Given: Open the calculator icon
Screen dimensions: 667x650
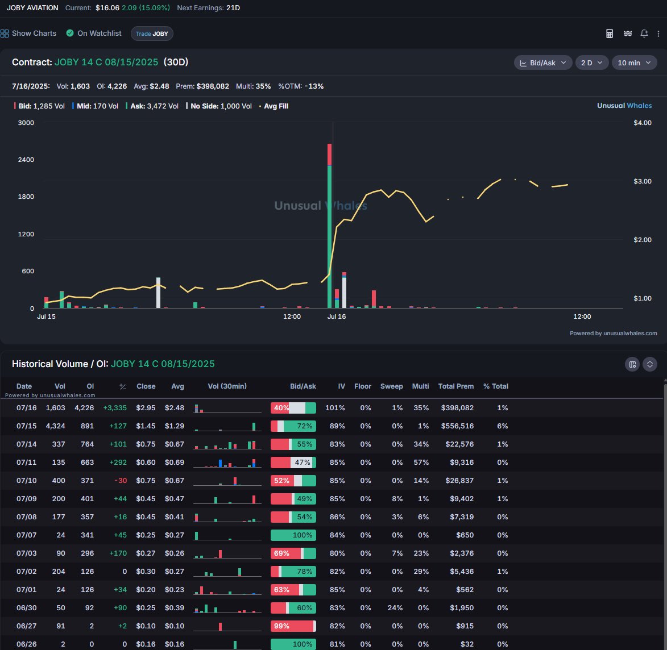Looking at the screenshot, I should [x=609, y=34].
